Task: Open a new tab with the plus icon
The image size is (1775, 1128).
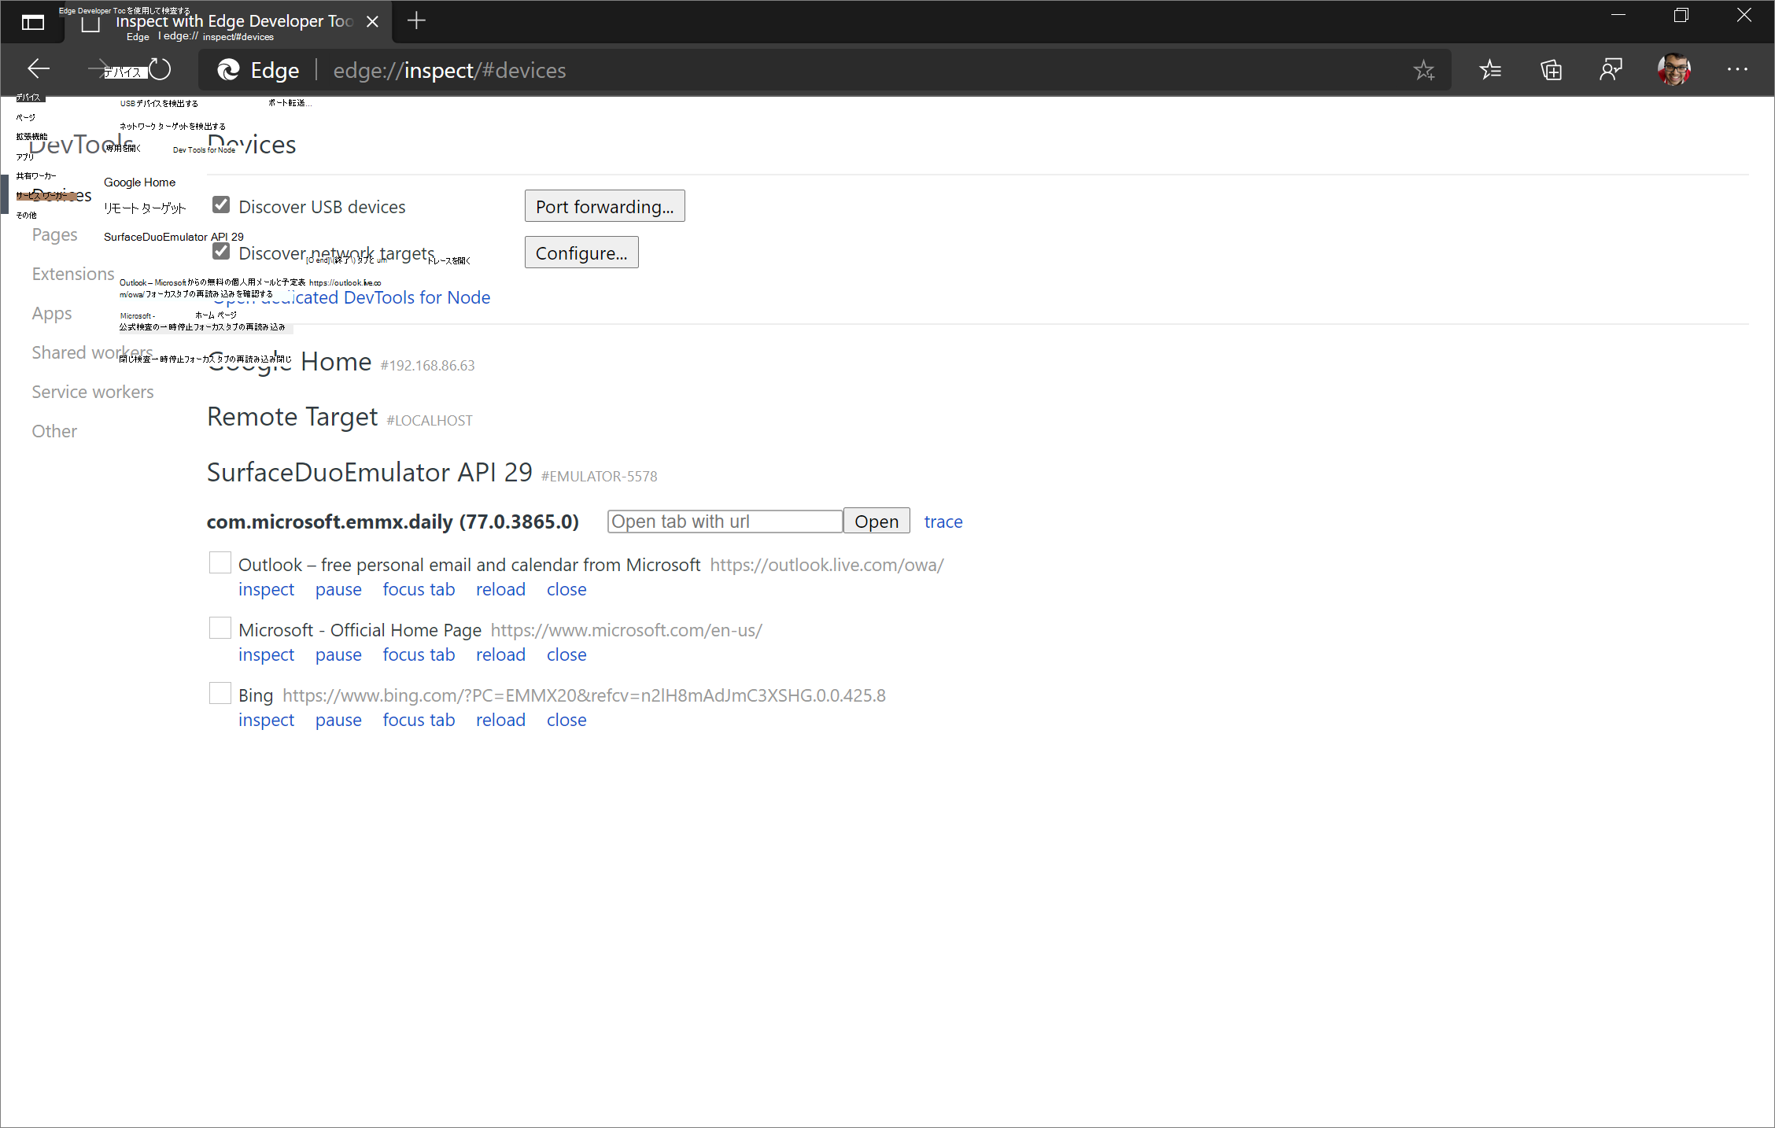Action: click(416, 20)
